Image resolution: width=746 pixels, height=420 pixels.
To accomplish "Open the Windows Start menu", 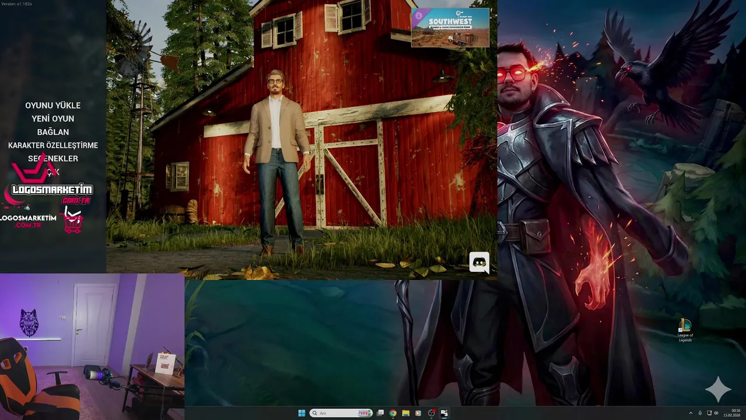I will 301,413.
